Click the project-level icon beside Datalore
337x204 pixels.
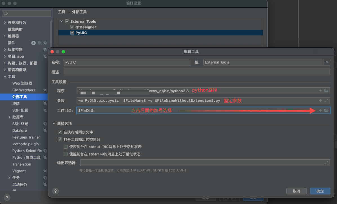(x=45, y=131)
